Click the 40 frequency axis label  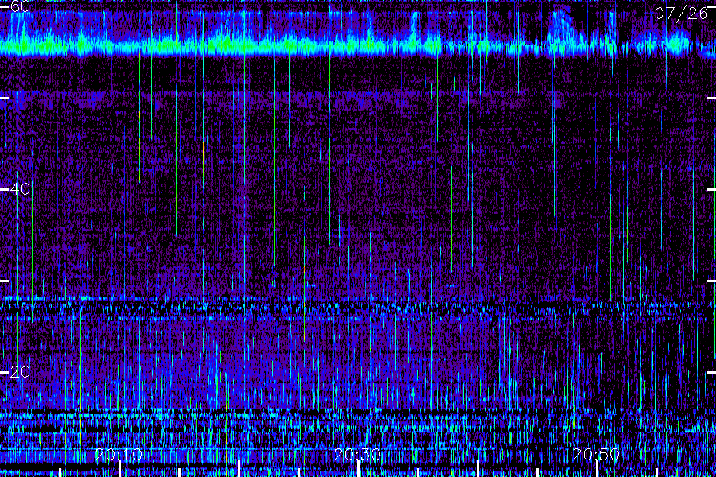20,189
